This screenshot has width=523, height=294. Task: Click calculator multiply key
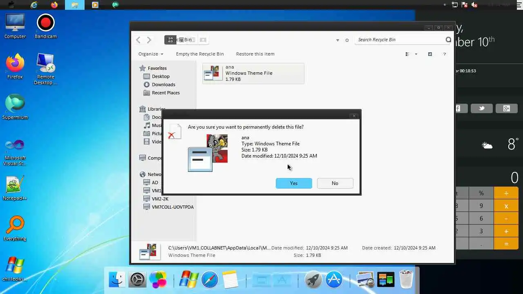[x=506, y=206]
